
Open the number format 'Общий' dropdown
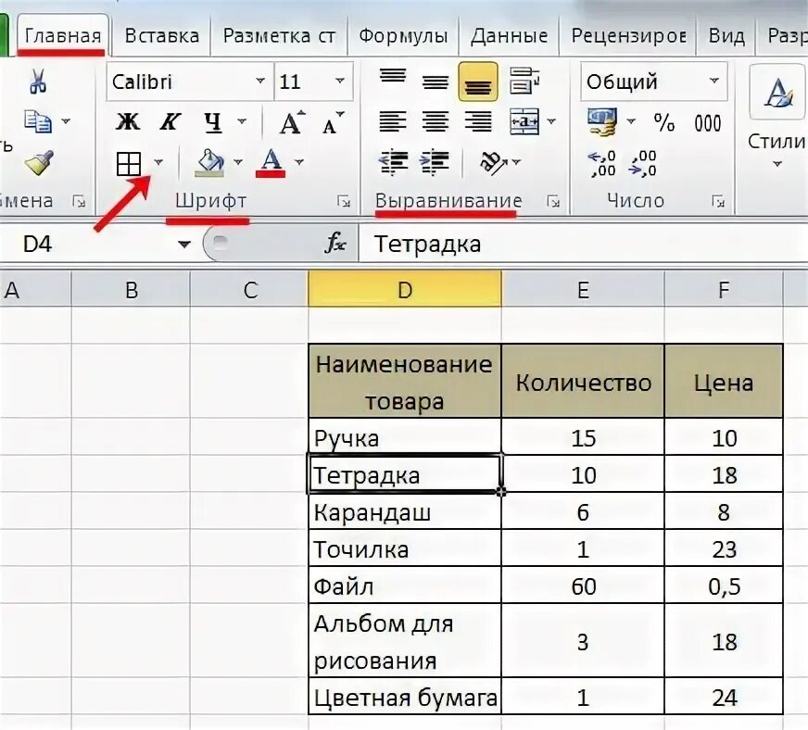[714, 81]
